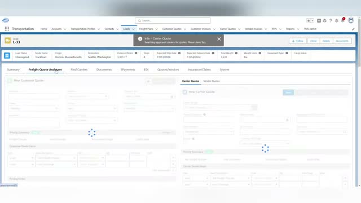Go to the Home nav item

tap(43, 29)
